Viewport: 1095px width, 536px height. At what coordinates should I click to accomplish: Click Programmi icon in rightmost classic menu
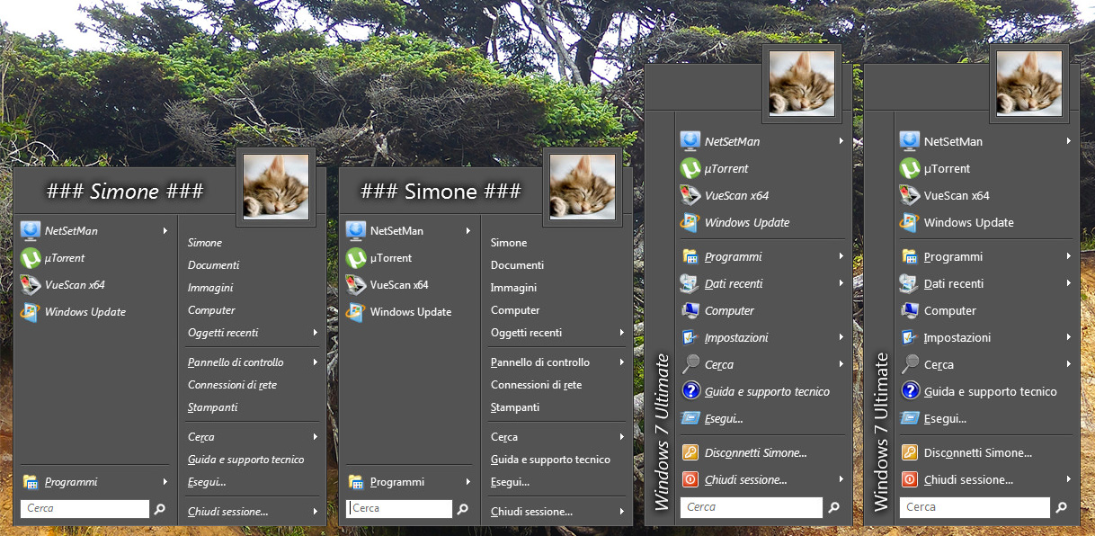910,256
